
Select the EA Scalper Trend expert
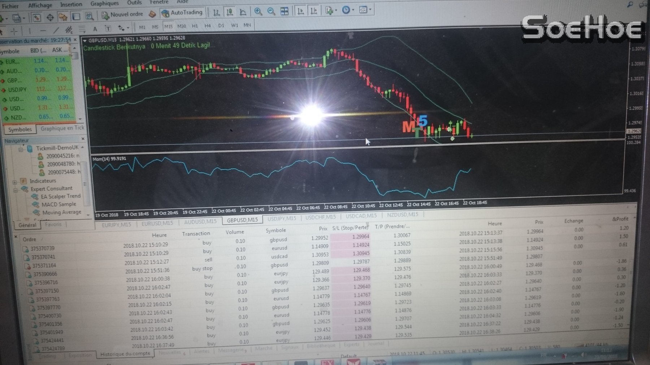point(60,196)
